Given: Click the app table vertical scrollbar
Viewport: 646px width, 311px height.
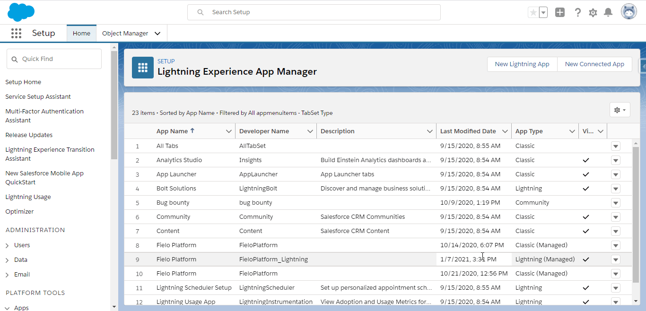Looking at the screenshot, I should [x=636, y=215].
